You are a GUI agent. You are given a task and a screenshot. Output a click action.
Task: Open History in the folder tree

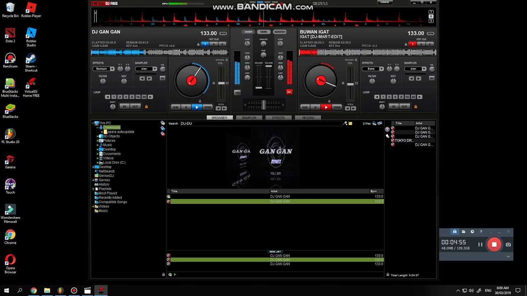(x=104, y=185)
